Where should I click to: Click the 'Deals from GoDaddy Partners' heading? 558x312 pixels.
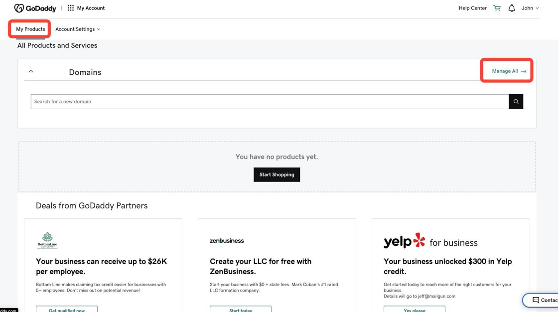pyautogui.click(x=92, y=205)
